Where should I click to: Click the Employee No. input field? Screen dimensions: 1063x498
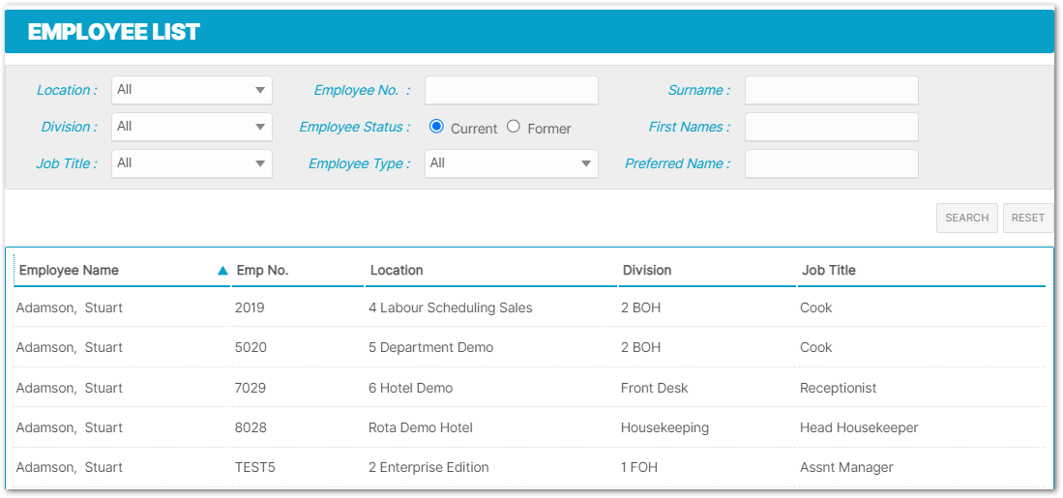pos(511,90)
